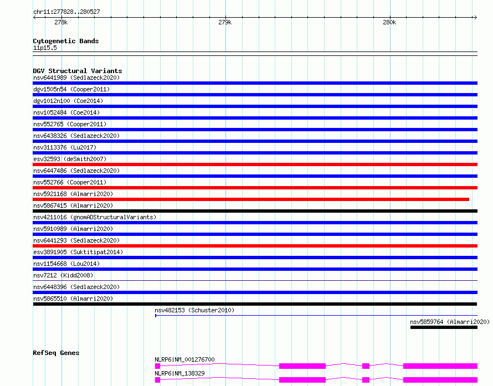This screenshot has height=386, width=493.
Task: Click the red bar of nsv552766
Action: point(255,188)
